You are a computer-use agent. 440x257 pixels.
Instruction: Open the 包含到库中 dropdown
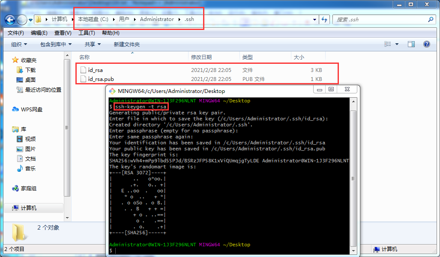(56, 44)
